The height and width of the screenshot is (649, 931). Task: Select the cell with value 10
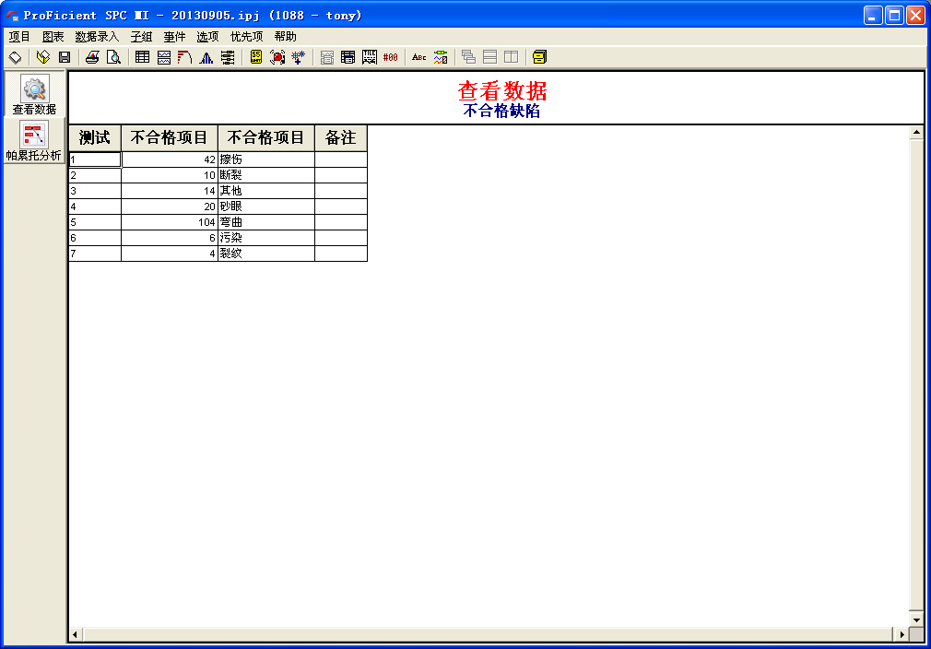point(170,175)
